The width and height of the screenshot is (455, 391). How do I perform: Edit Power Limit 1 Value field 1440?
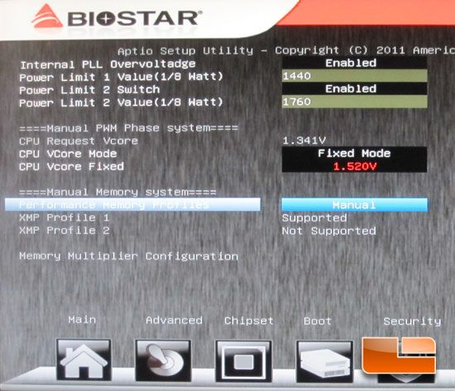pyautogui.click(x=354, y=76)
